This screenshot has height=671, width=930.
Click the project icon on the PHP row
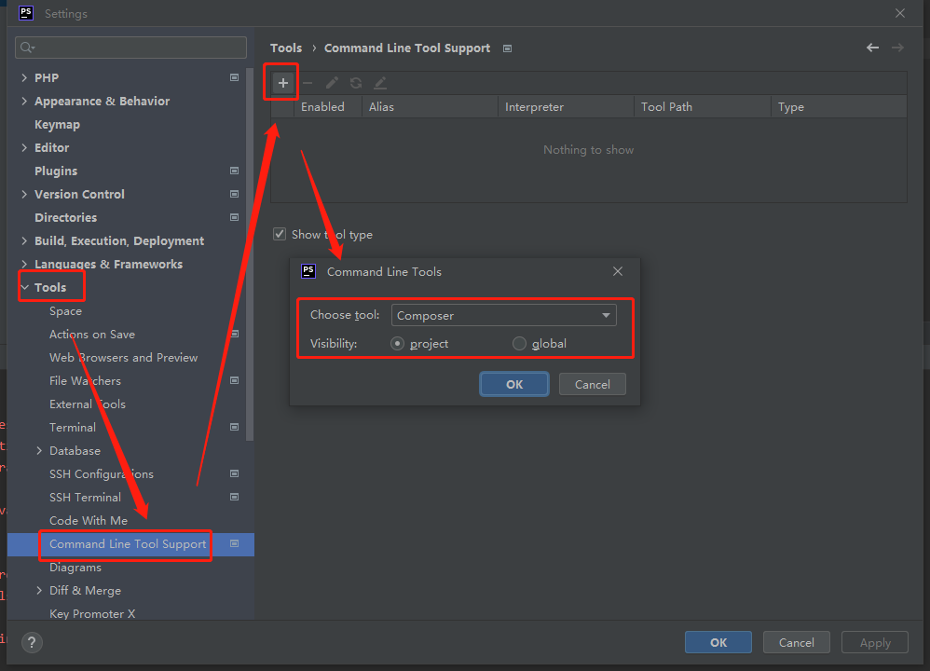point(234,77)
